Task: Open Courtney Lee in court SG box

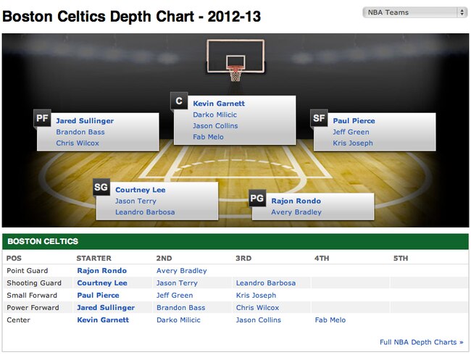Action: click(141, 190)
